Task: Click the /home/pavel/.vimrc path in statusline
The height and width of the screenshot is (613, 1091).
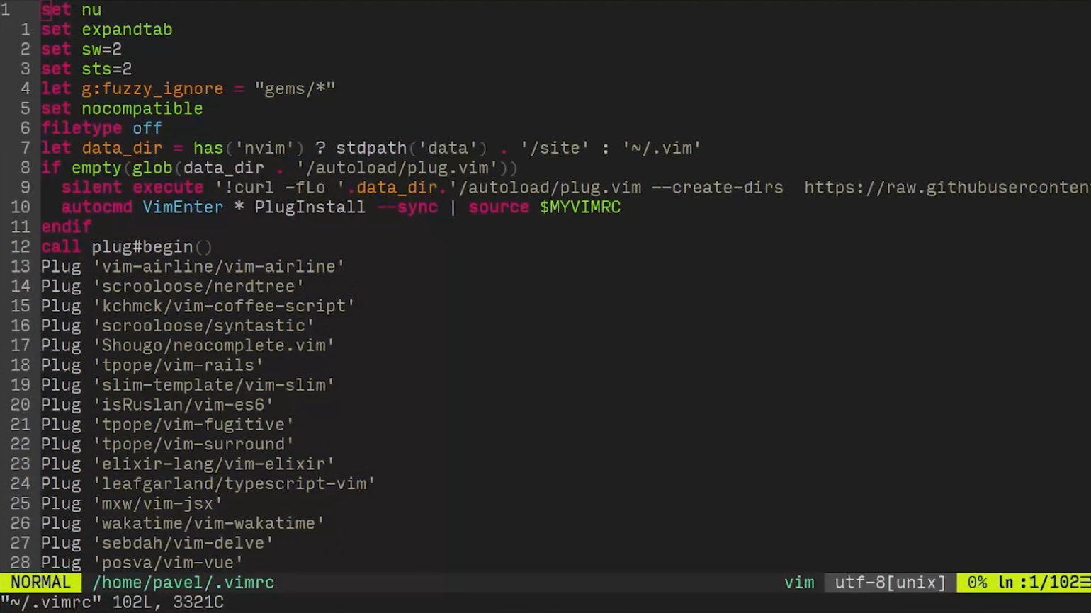Action: pyautogui.click(x=183, y=583)
